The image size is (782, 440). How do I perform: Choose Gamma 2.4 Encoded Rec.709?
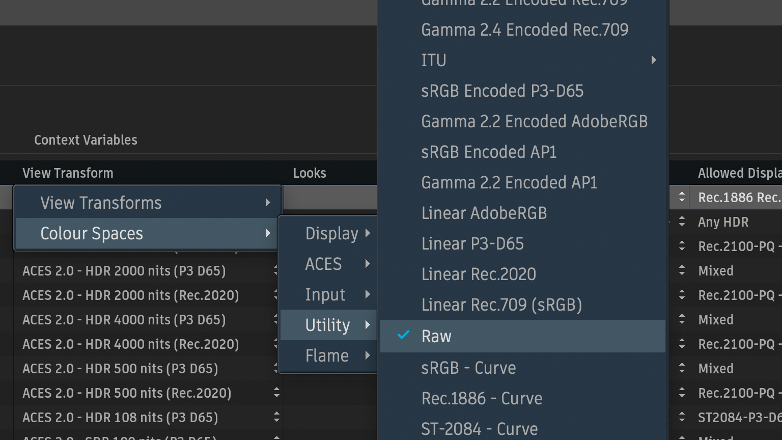pos(524,30)
